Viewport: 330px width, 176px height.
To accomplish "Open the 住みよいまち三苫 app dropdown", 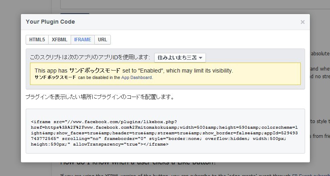I will (x=180, y=58).
